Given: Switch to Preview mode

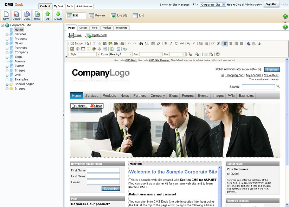Looking at the screenshot, I should tap(97, 16).
